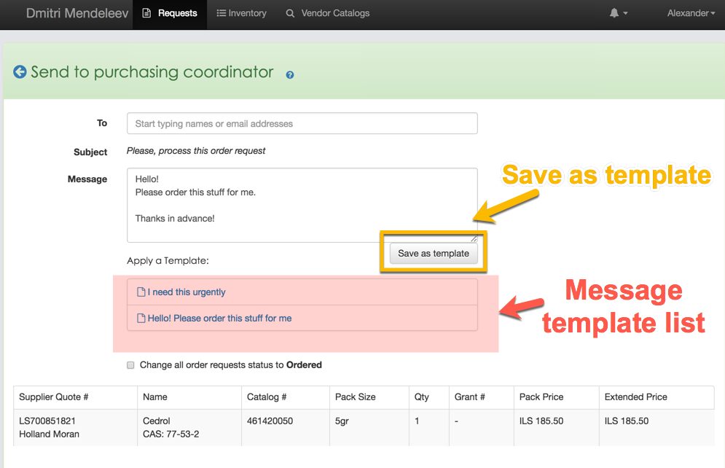Screen dimensions: 725x468
Task: Click the Save as template button
Action: [x=433, y=253]
